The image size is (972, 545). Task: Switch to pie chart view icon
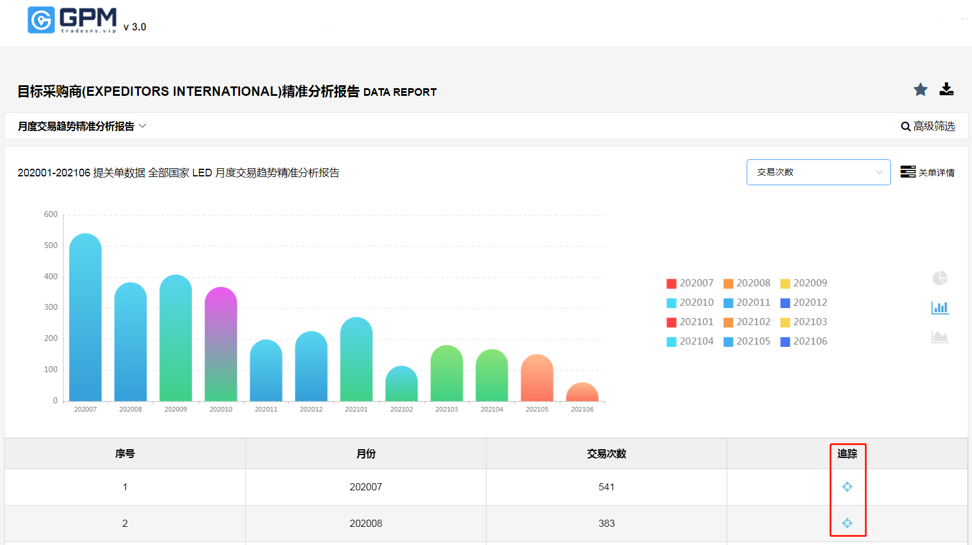940,278
